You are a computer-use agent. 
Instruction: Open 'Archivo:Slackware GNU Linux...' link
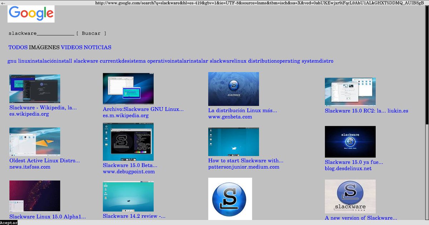pyautogui.click(x=143, y=109)
